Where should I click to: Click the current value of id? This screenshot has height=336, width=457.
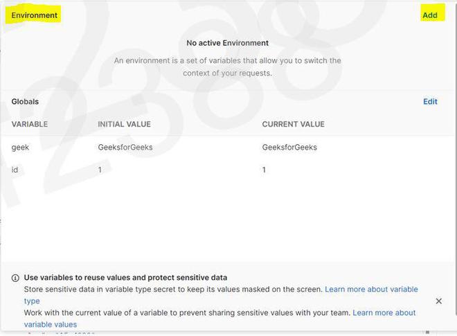pyautogui.click(x=265, y=170)
